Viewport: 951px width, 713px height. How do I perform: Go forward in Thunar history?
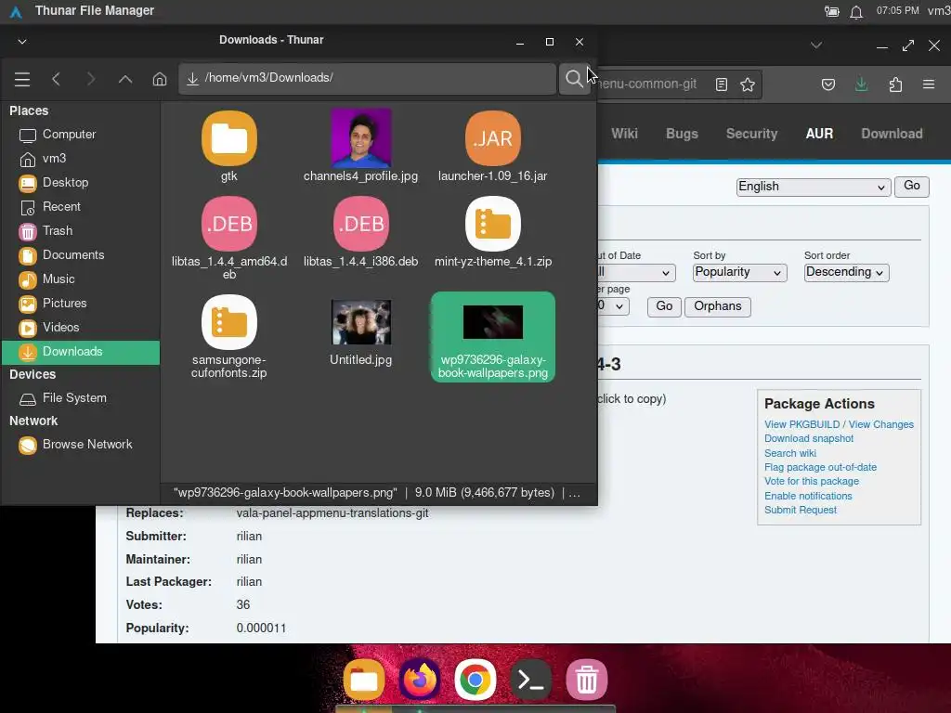(91, 80)
